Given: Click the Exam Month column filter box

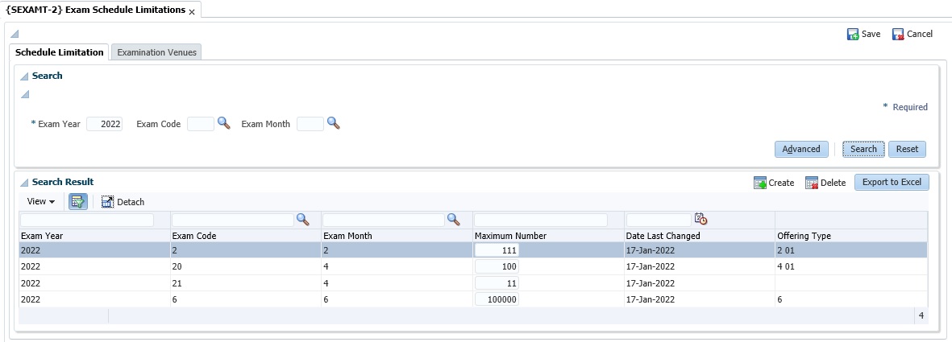Looking at the screenshot, I should point(385,220).
